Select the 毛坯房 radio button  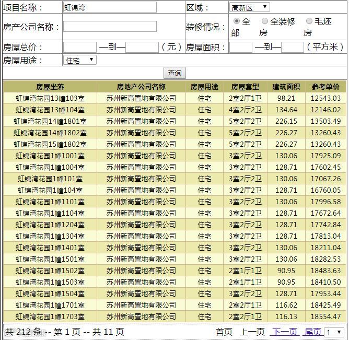[x=309, y=21]
